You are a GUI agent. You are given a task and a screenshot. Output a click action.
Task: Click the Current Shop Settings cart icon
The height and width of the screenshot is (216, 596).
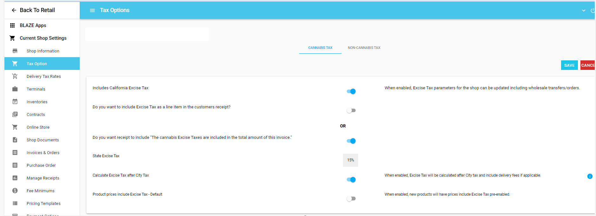[12, 38]
